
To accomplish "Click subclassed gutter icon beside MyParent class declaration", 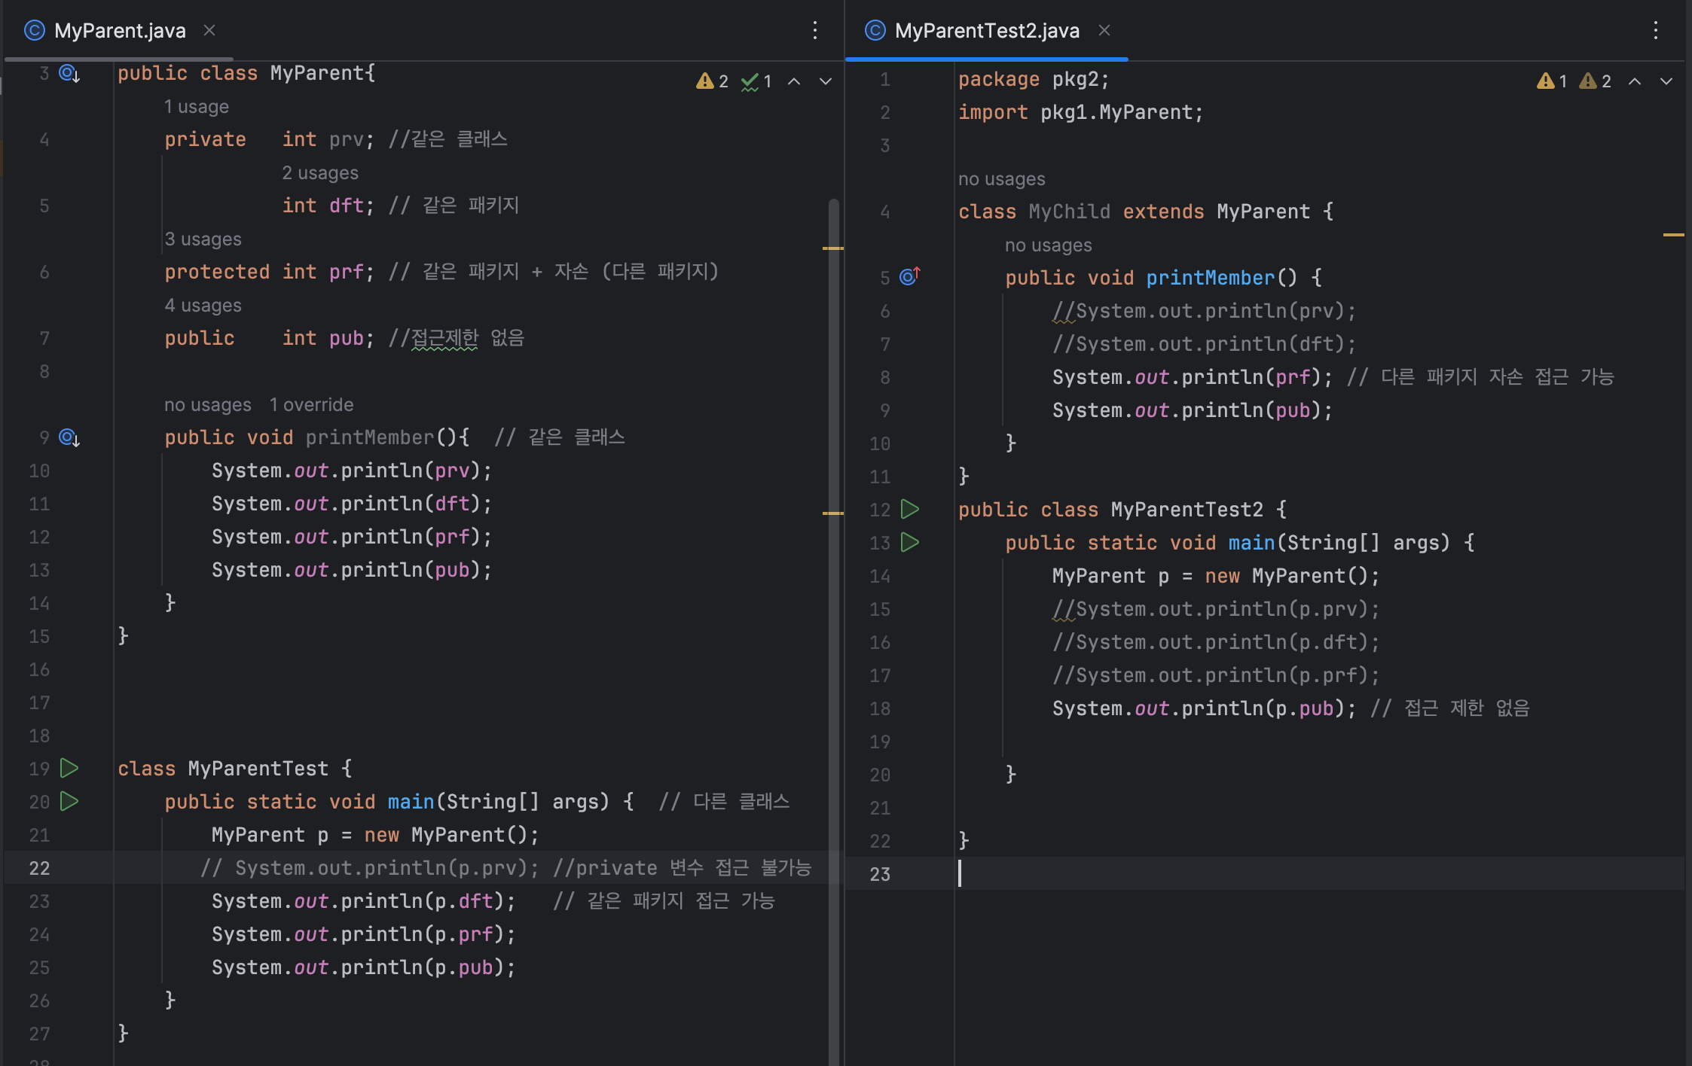I will click(69, 73).
